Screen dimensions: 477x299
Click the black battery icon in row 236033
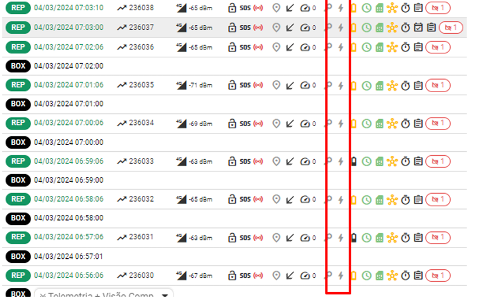(354, 162)
